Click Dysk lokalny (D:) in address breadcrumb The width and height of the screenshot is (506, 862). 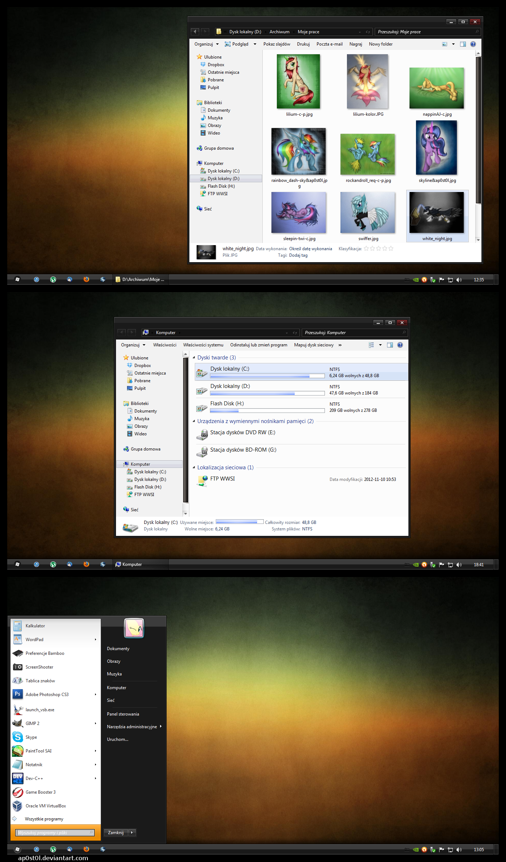(x=245, y=32)
